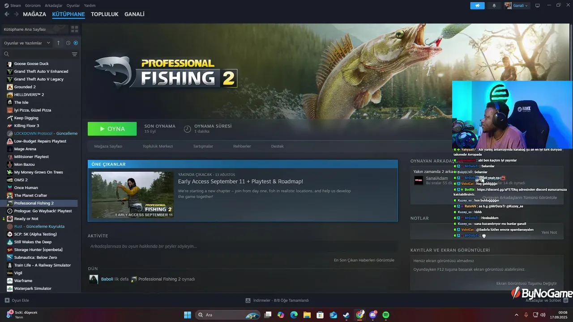Select Once Human in the library
Screen dimensions: 573x322
26,188
